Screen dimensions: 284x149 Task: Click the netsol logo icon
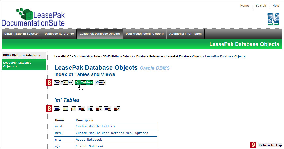point(273,19)
